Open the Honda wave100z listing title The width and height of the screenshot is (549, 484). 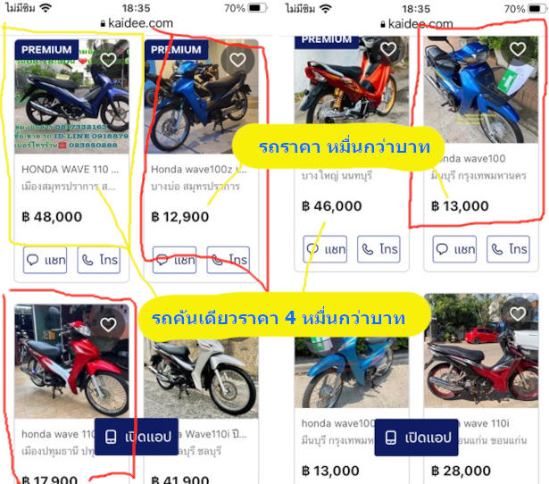click(x=198, y=170)
